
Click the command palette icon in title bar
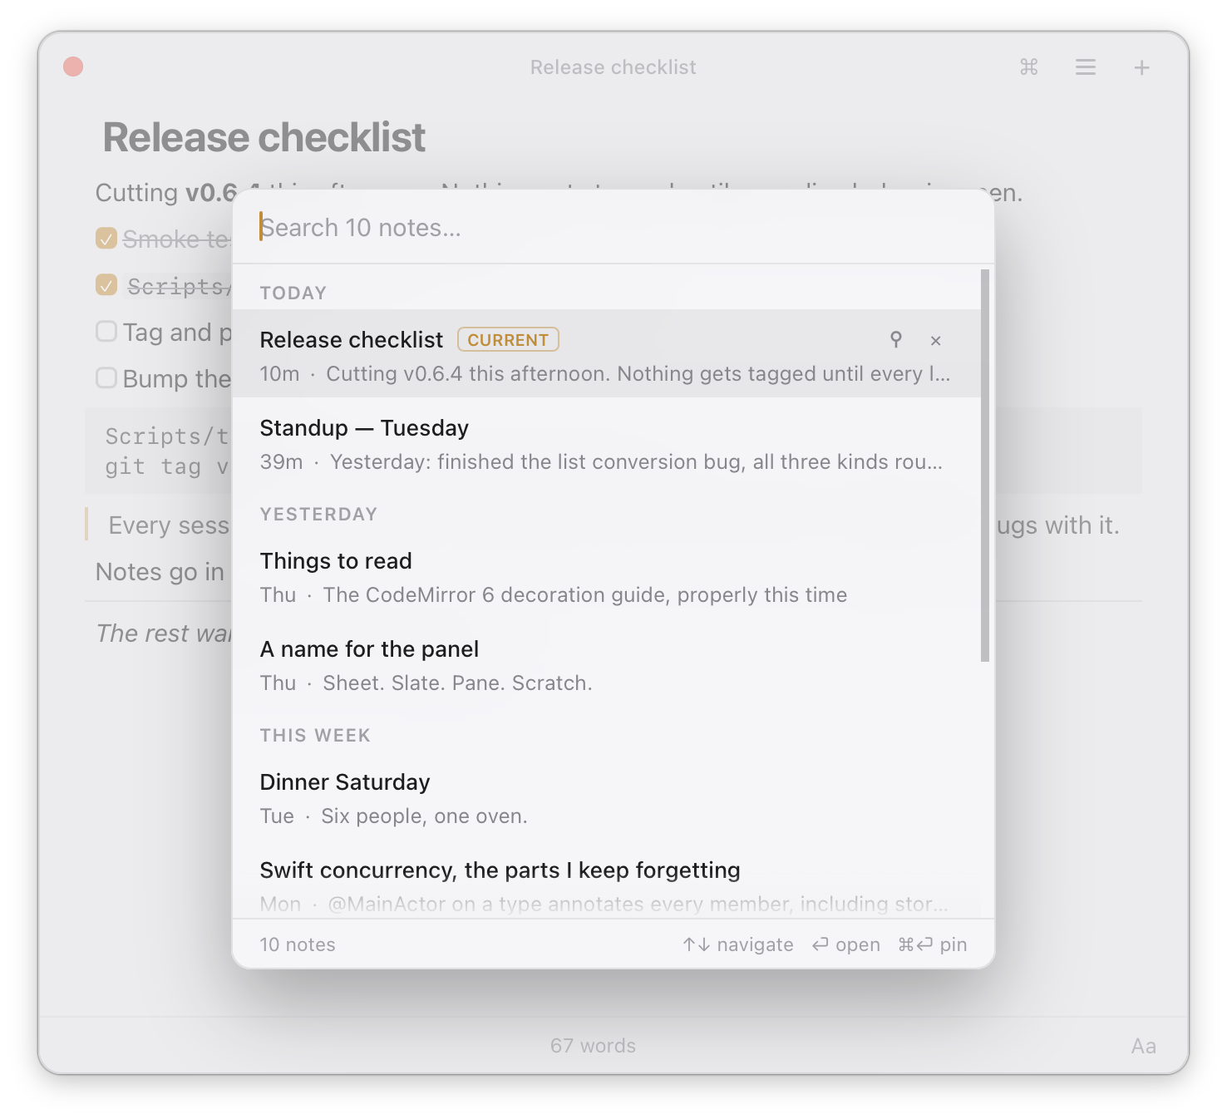click(x=1028, y=67)
